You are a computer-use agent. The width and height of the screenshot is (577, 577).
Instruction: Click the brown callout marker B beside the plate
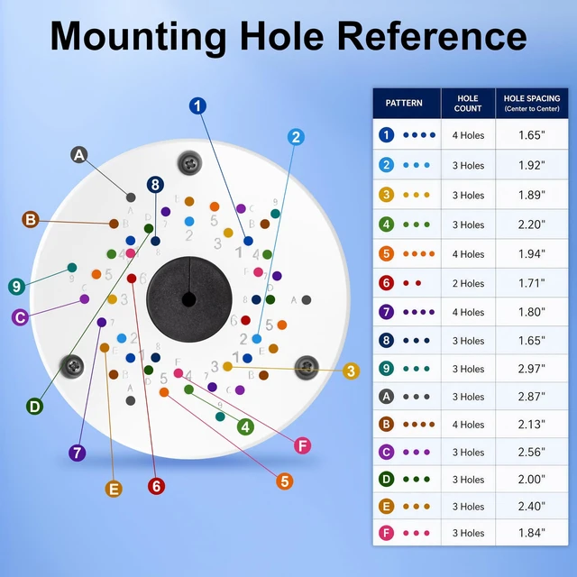coord(31,219)
